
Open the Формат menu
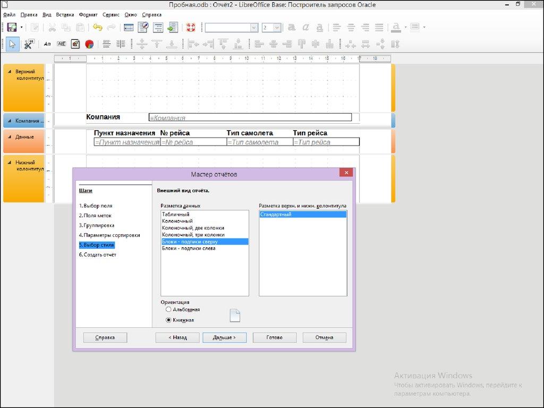[x=88, y=15]
